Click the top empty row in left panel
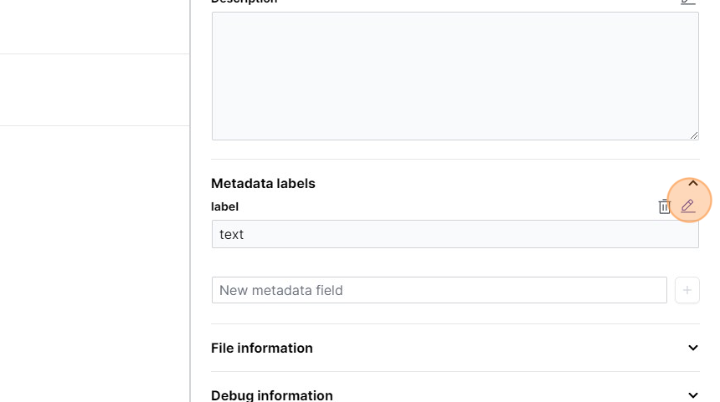 click(x=94, y=25)
